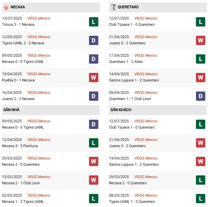Image resolution: width=208 pixels, height=207 pixels.
Task: Click the Necaxa team logo
Action: [x=6, y=7]
